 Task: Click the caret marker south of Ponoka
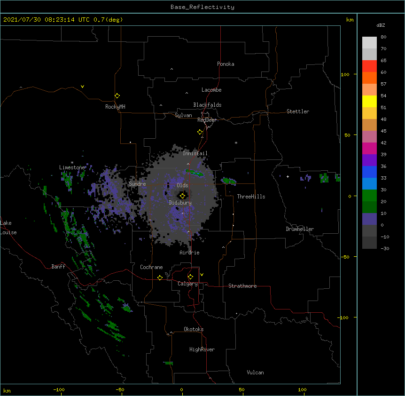tap(172, 69)
